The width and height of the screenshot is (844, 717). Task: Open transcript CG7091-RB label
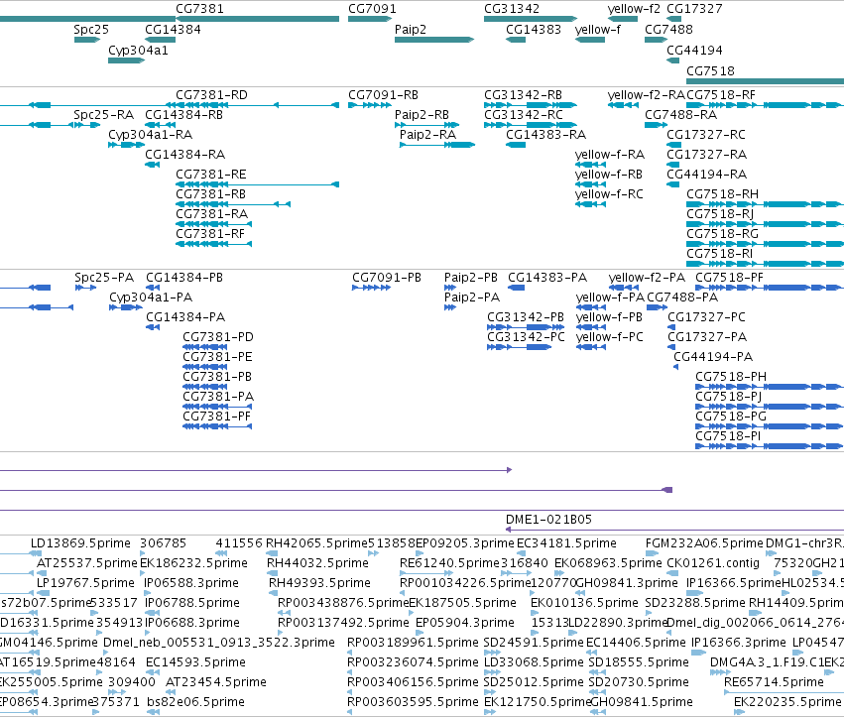pyautogui.click(x=383, y=95)
